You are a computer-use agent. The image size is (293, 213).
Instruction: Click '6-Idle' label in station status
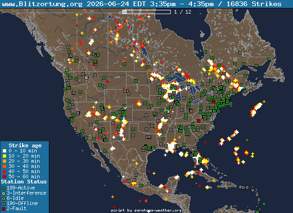point(15,198)
